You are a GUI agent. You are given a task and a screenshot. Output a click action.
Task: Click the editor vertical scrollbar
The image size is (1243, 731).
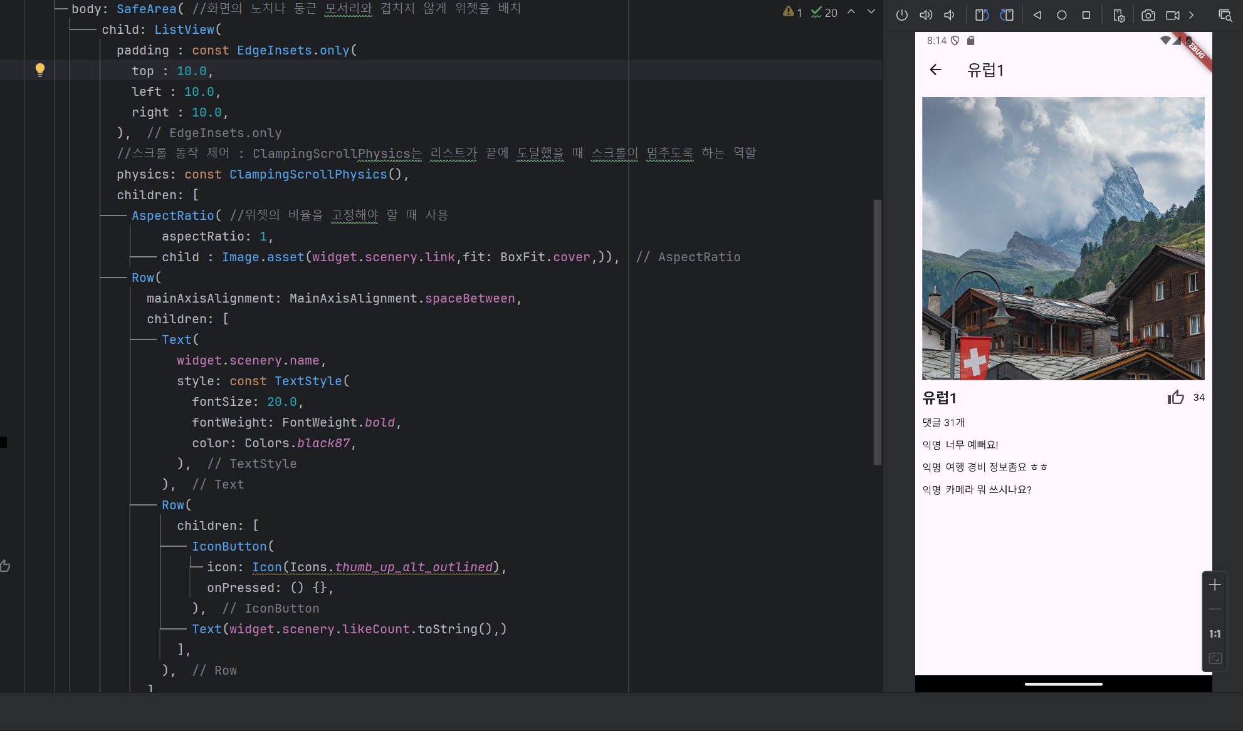pos(878,332)
